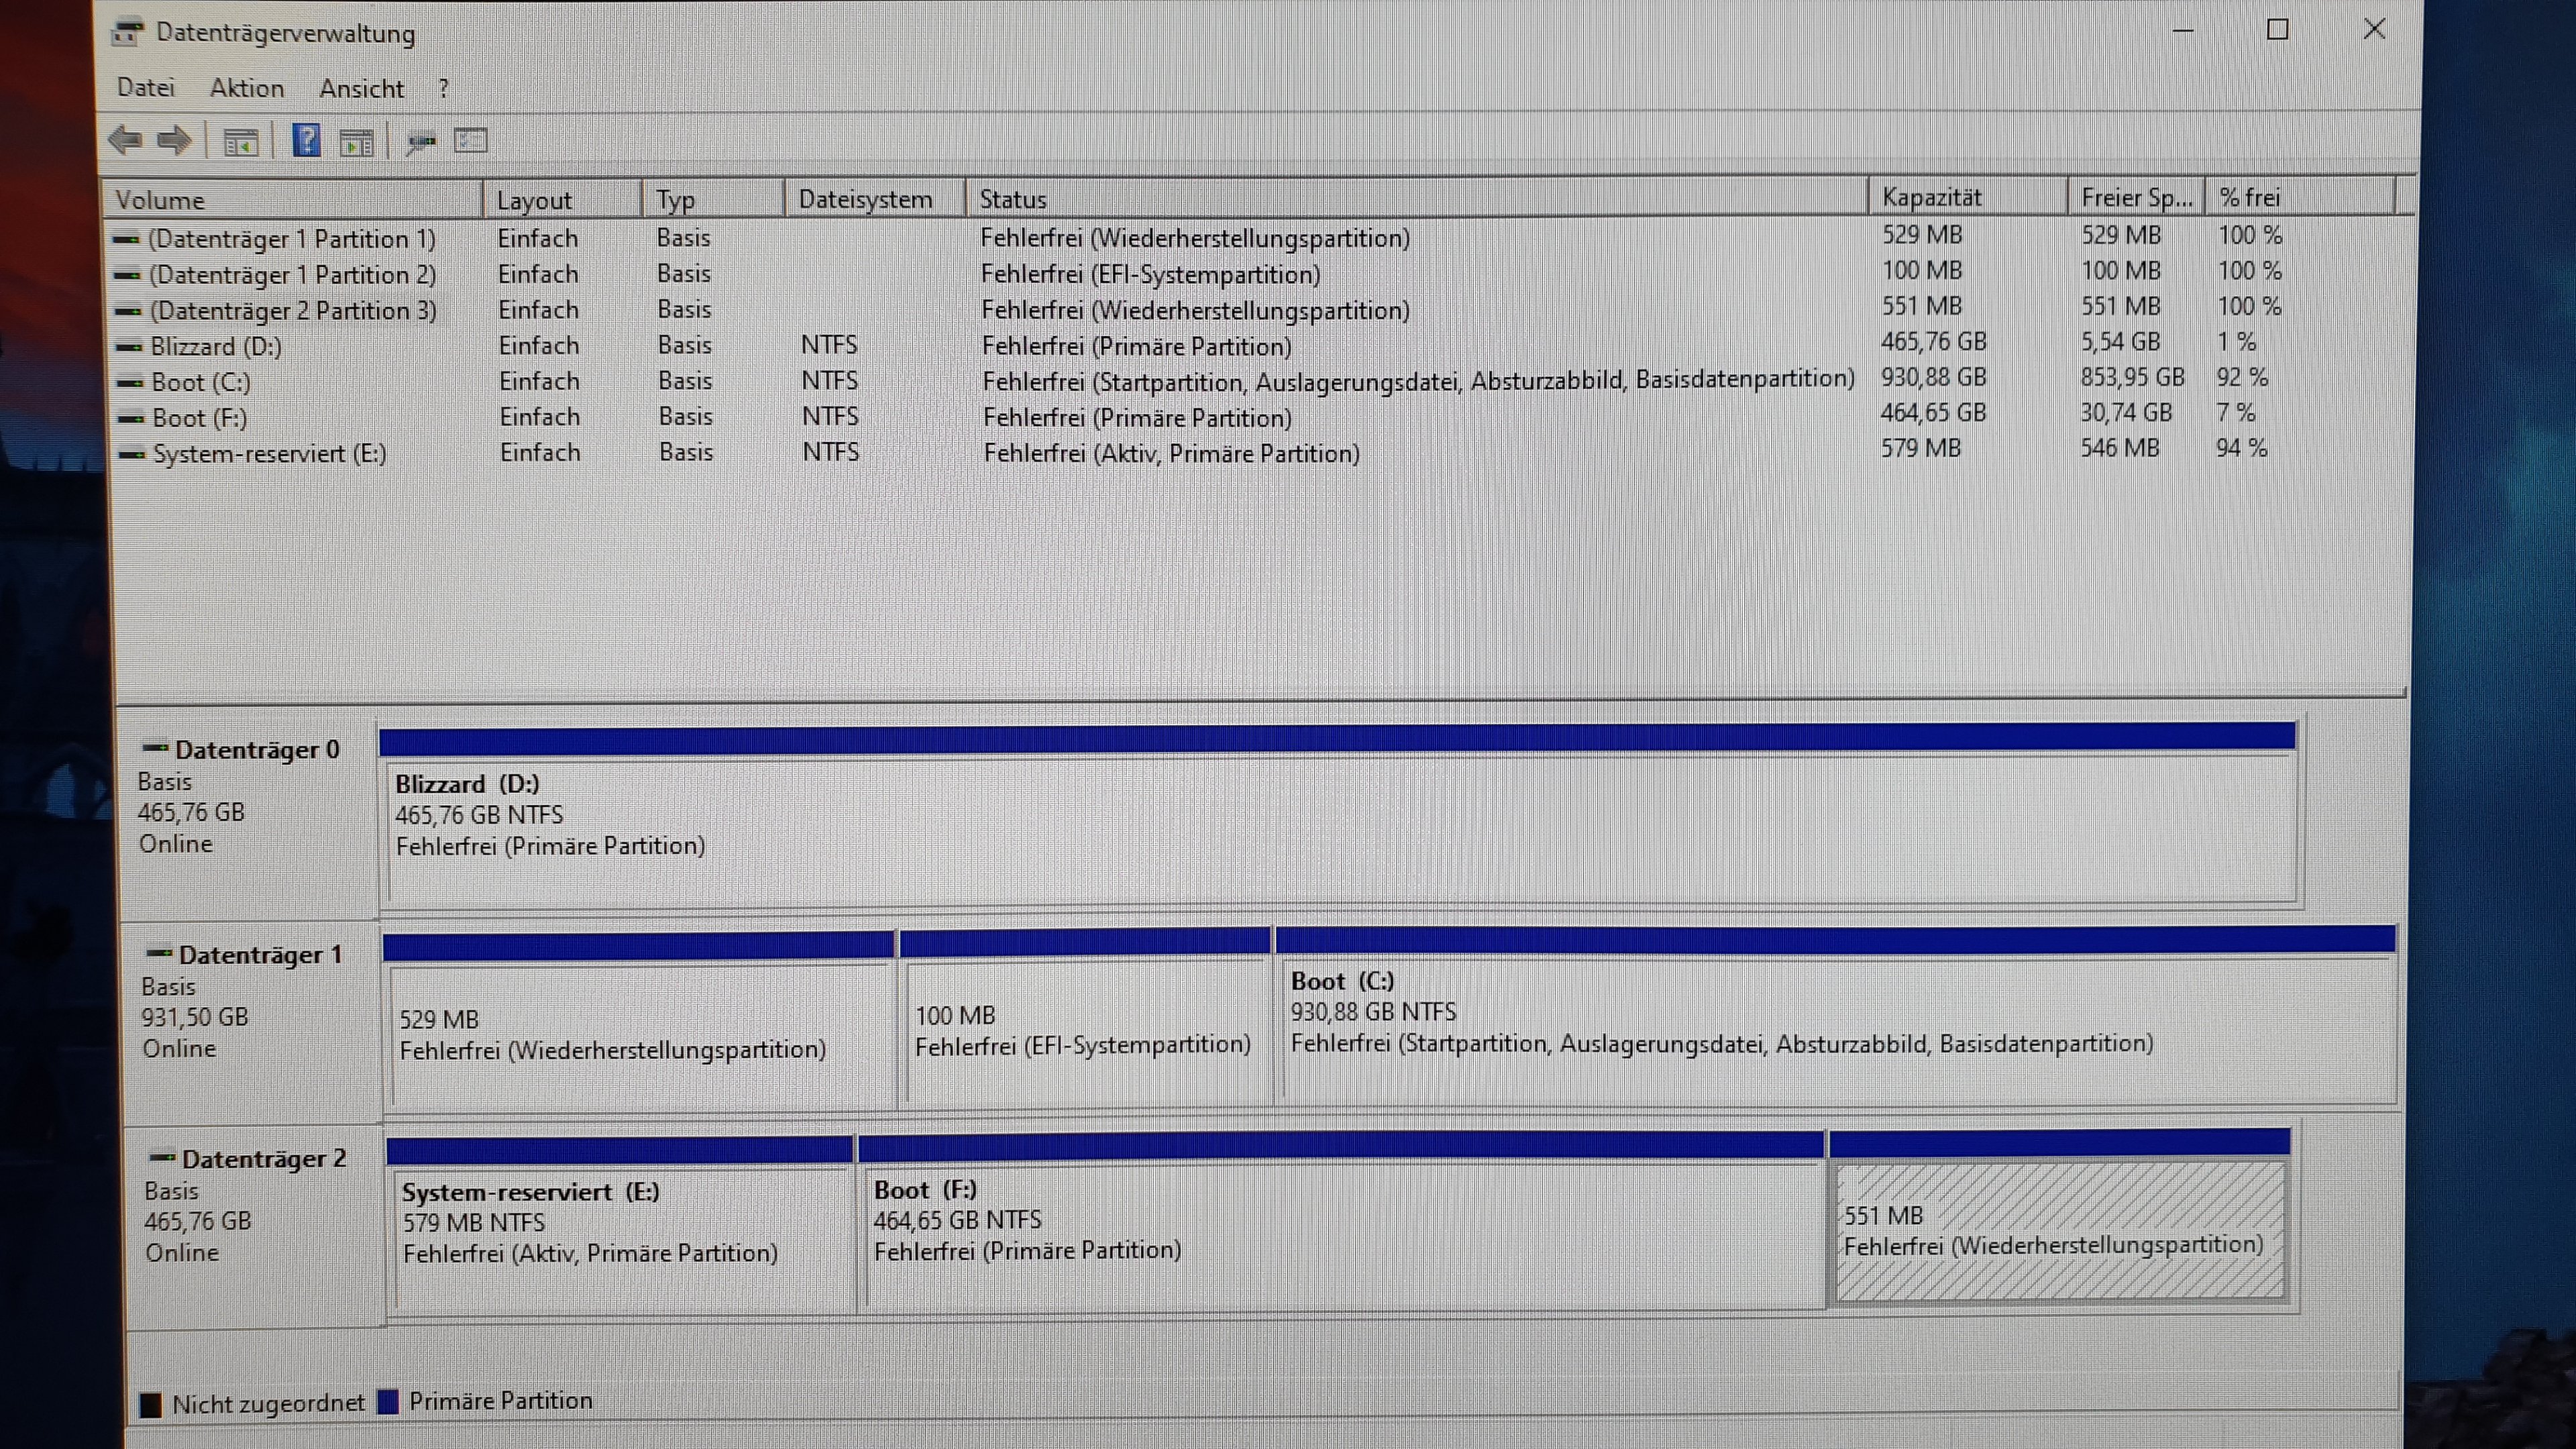The height and width of the screenshot is (1449, 2576).
Task: Open the Datei menu
Action: point(146,88)
